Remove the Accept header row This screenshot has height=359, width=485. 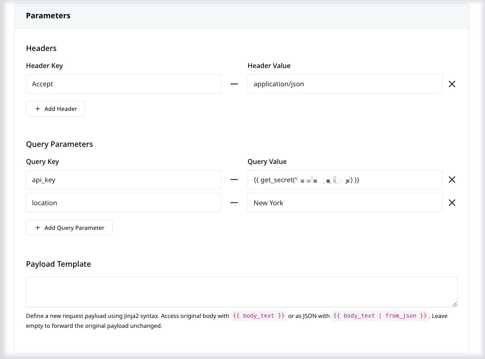[452, 84]
